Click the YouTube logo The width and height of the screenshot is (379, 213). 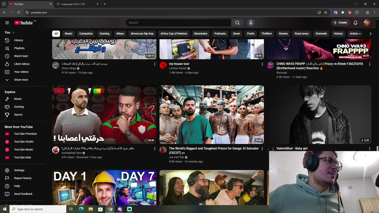(x=23, y=22)
